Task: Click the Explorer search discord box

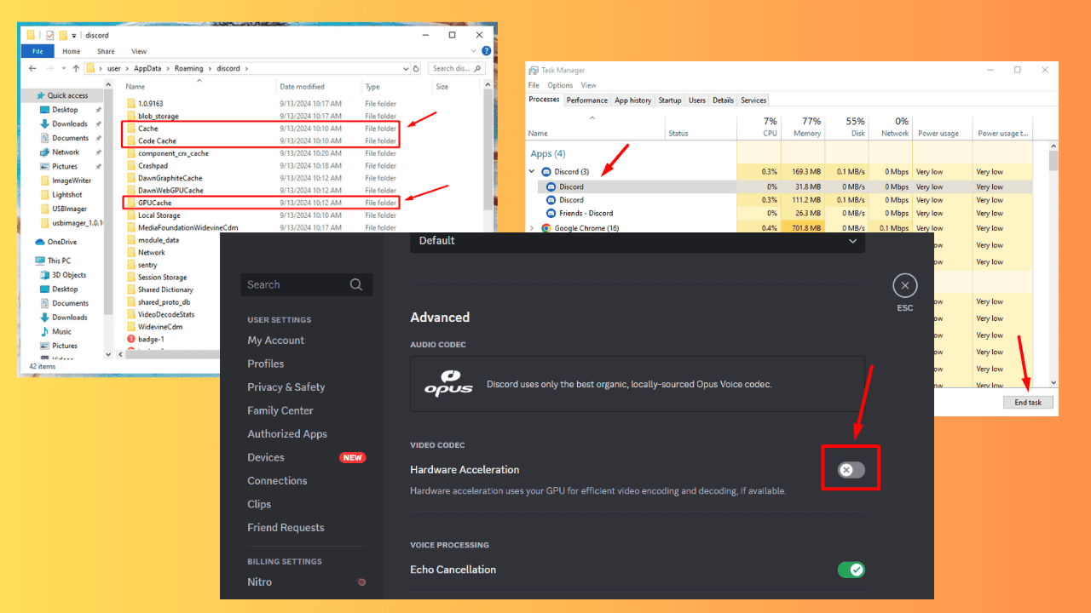Action: (x=458, y=68)
